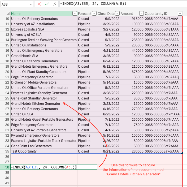Select amount cell 915000
Image resolution: width=187 pixels, height=187 pixels.
132,19
